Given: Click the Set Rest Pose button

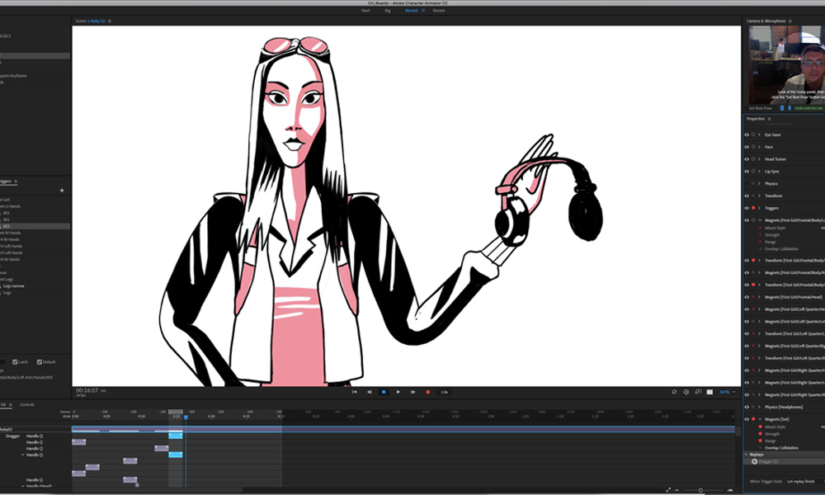Looking at the screenshot, I should (760, 108).
